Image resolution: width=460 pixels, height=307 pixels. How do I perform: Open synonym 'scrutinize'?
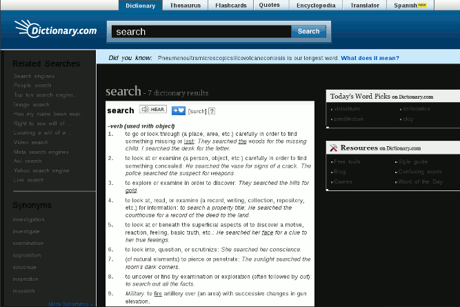[24, 268]
